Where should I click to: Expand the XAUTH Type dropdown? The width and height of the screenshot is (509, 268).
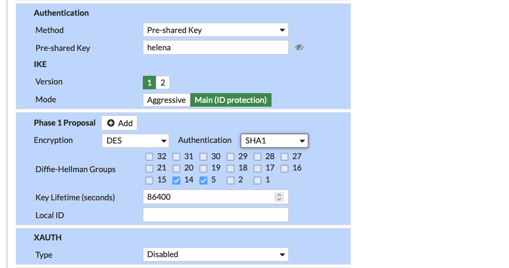coord(216,254)
